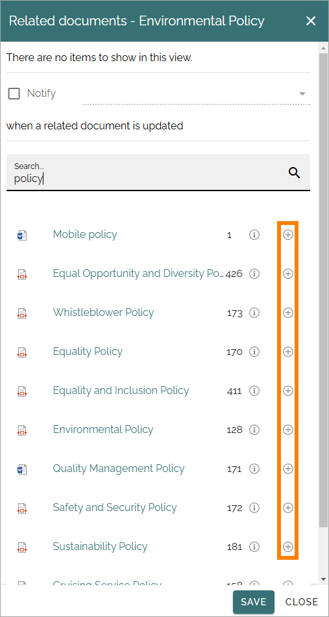The image size is (329, 617).
Task: Click the scrollbar down arrow
Action: pos(323,579)
